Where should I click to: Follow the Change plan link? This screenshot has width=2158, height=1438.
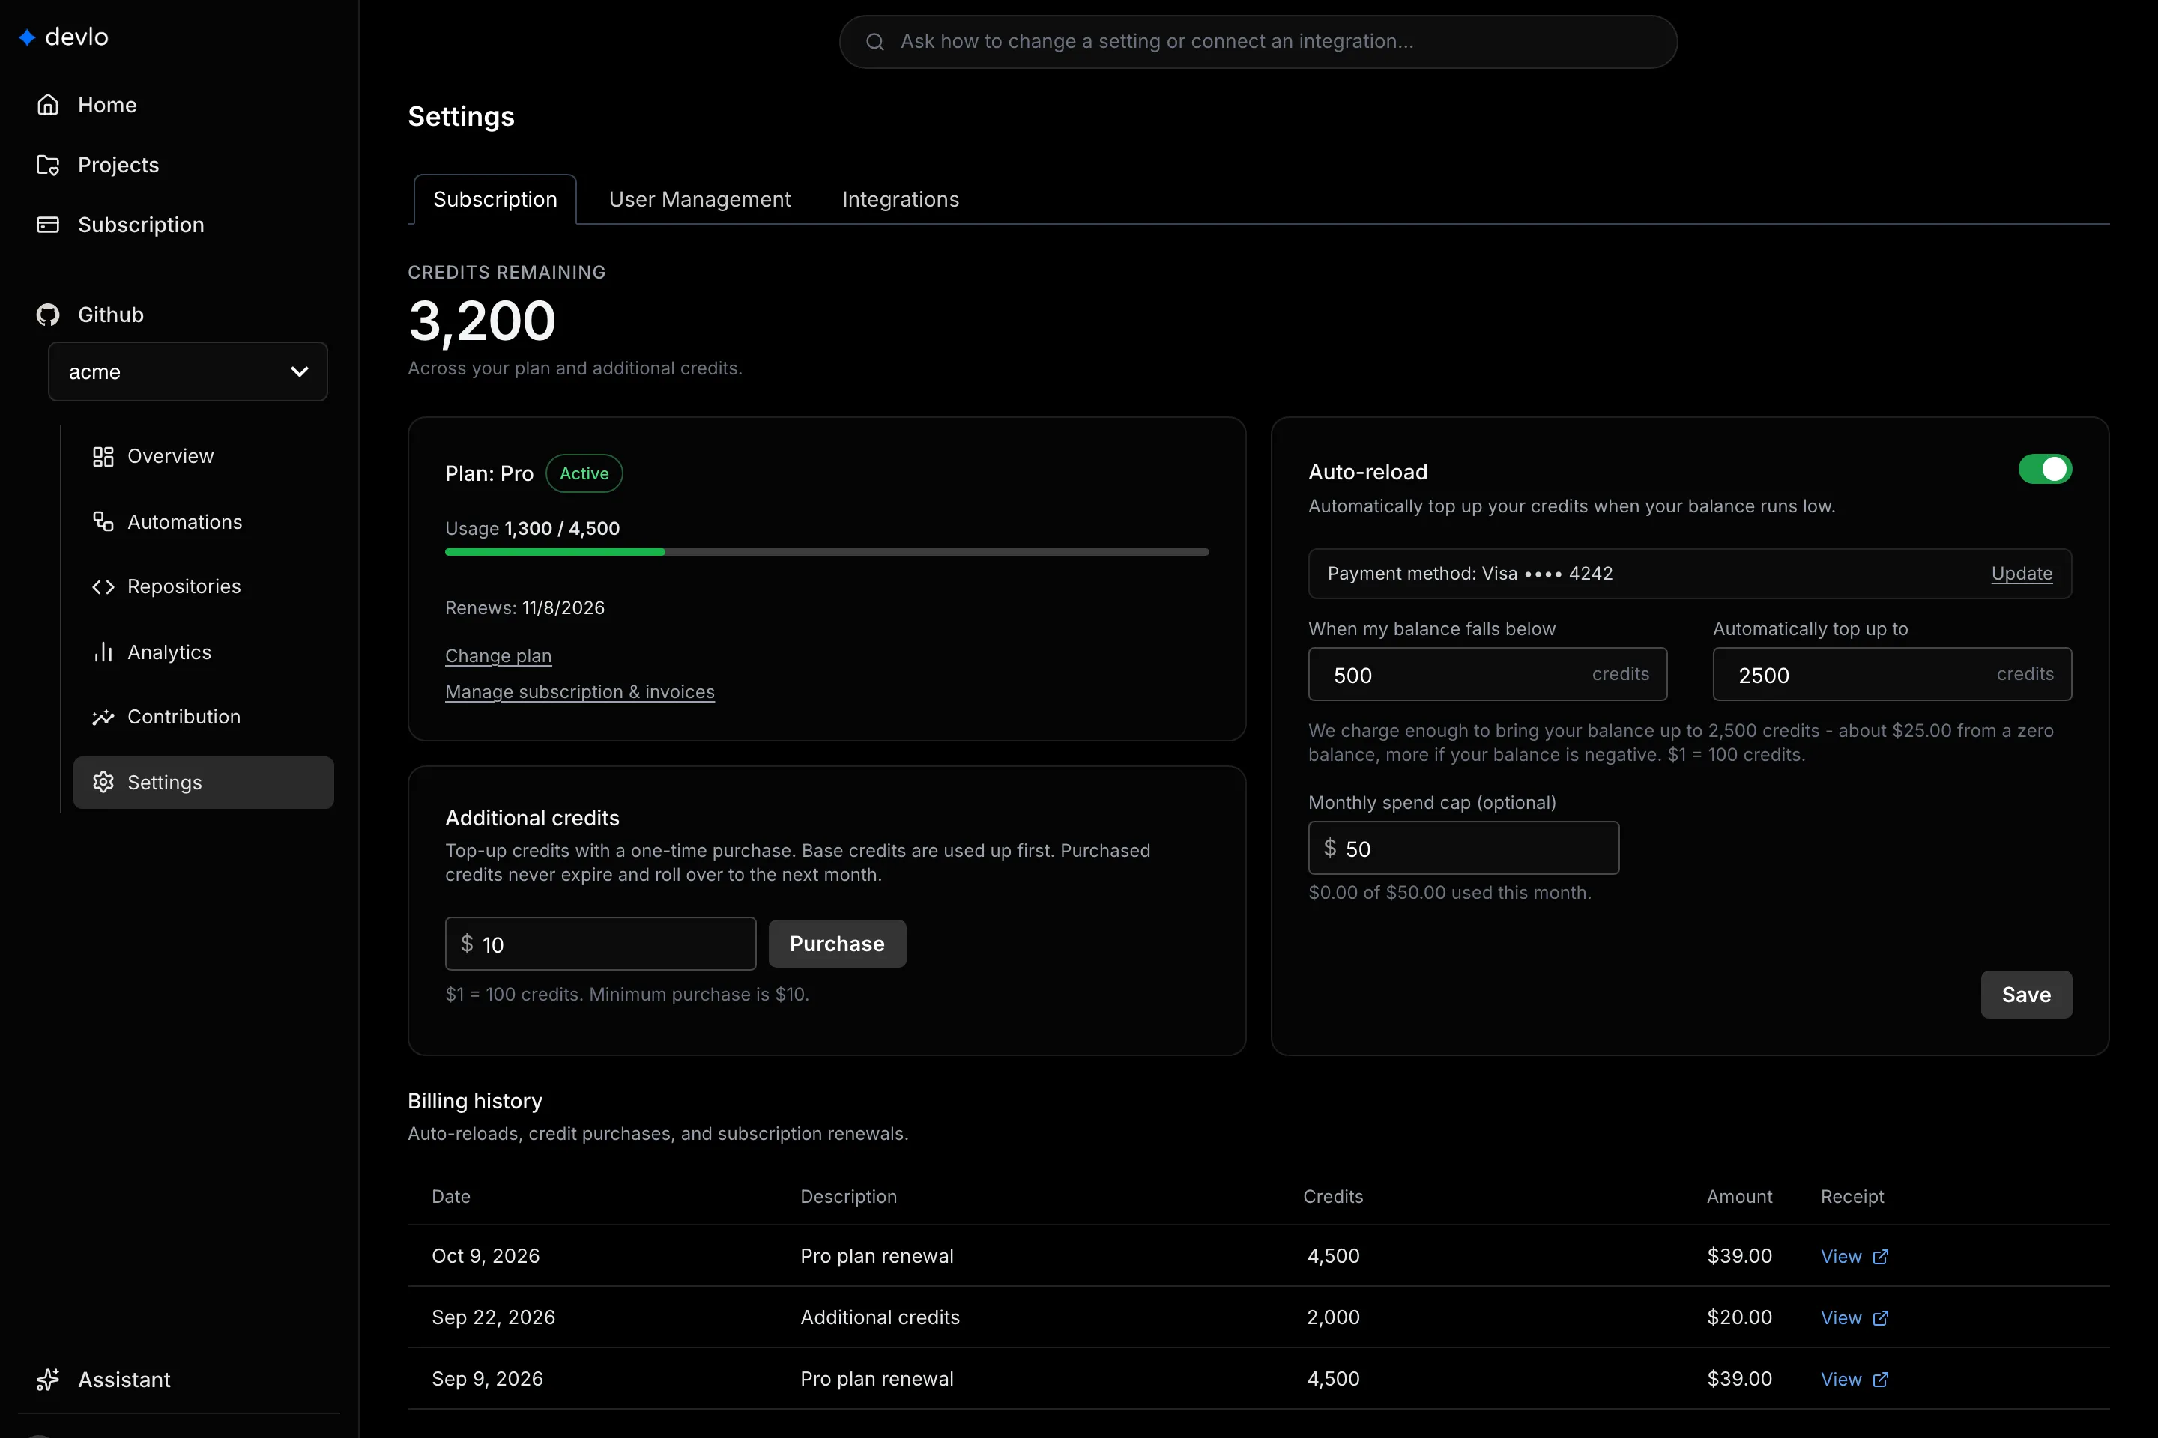(x=498, y=656)
